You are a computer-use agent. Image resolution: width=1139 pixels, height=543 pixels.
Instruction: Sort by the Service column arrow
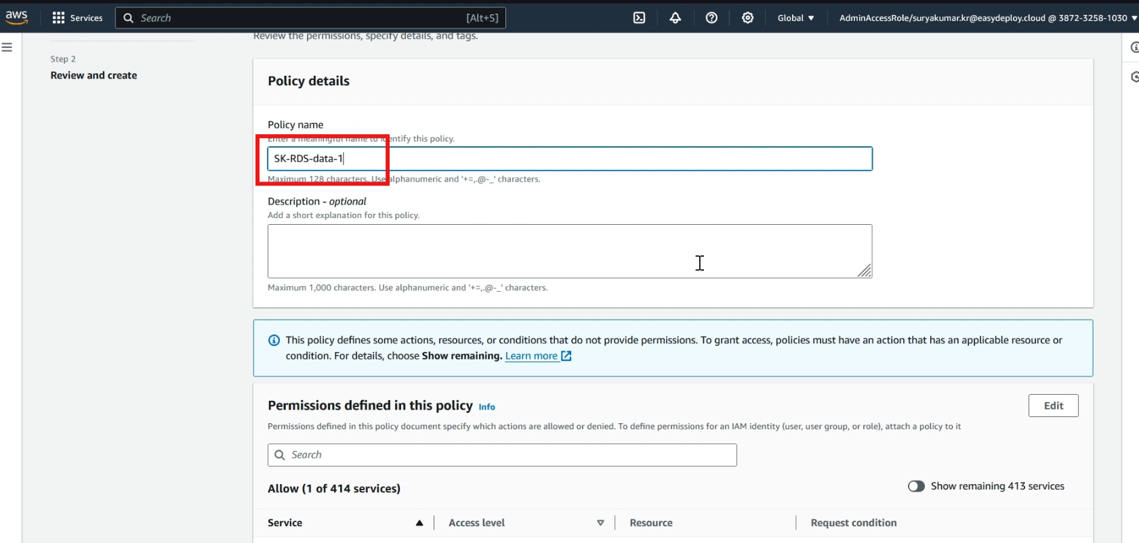(419, 523)
